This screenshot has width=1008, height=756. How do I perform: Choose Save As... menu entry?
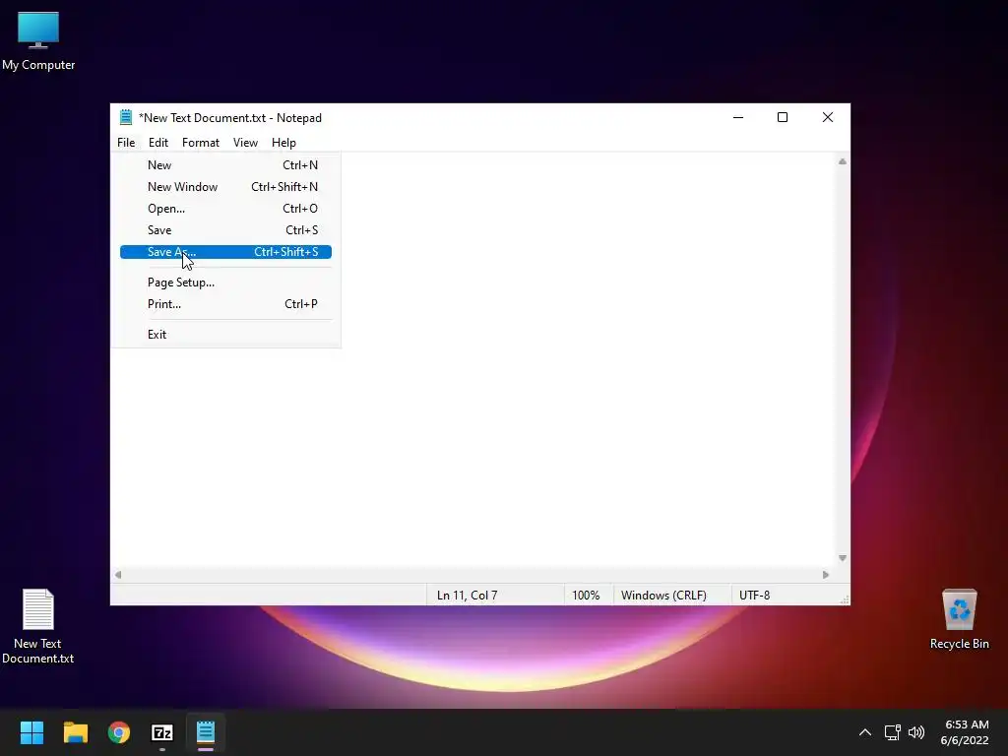pyautogui.click(x=225, y=252)
